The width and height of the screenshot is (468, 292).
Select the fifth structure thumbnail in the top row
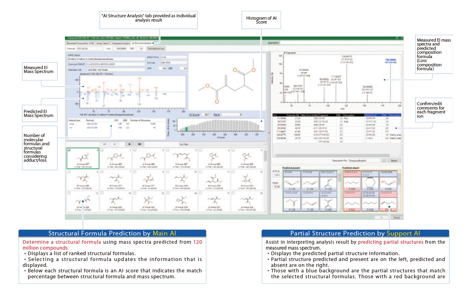point(214,158)
